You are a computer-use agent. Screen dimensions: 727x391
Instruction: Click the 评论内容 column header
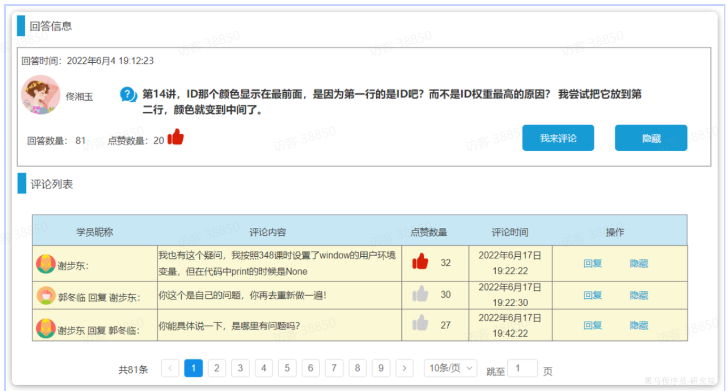(268, 232)
